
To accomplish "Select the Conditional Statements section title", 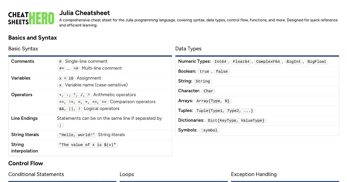I will click(36, 174).
